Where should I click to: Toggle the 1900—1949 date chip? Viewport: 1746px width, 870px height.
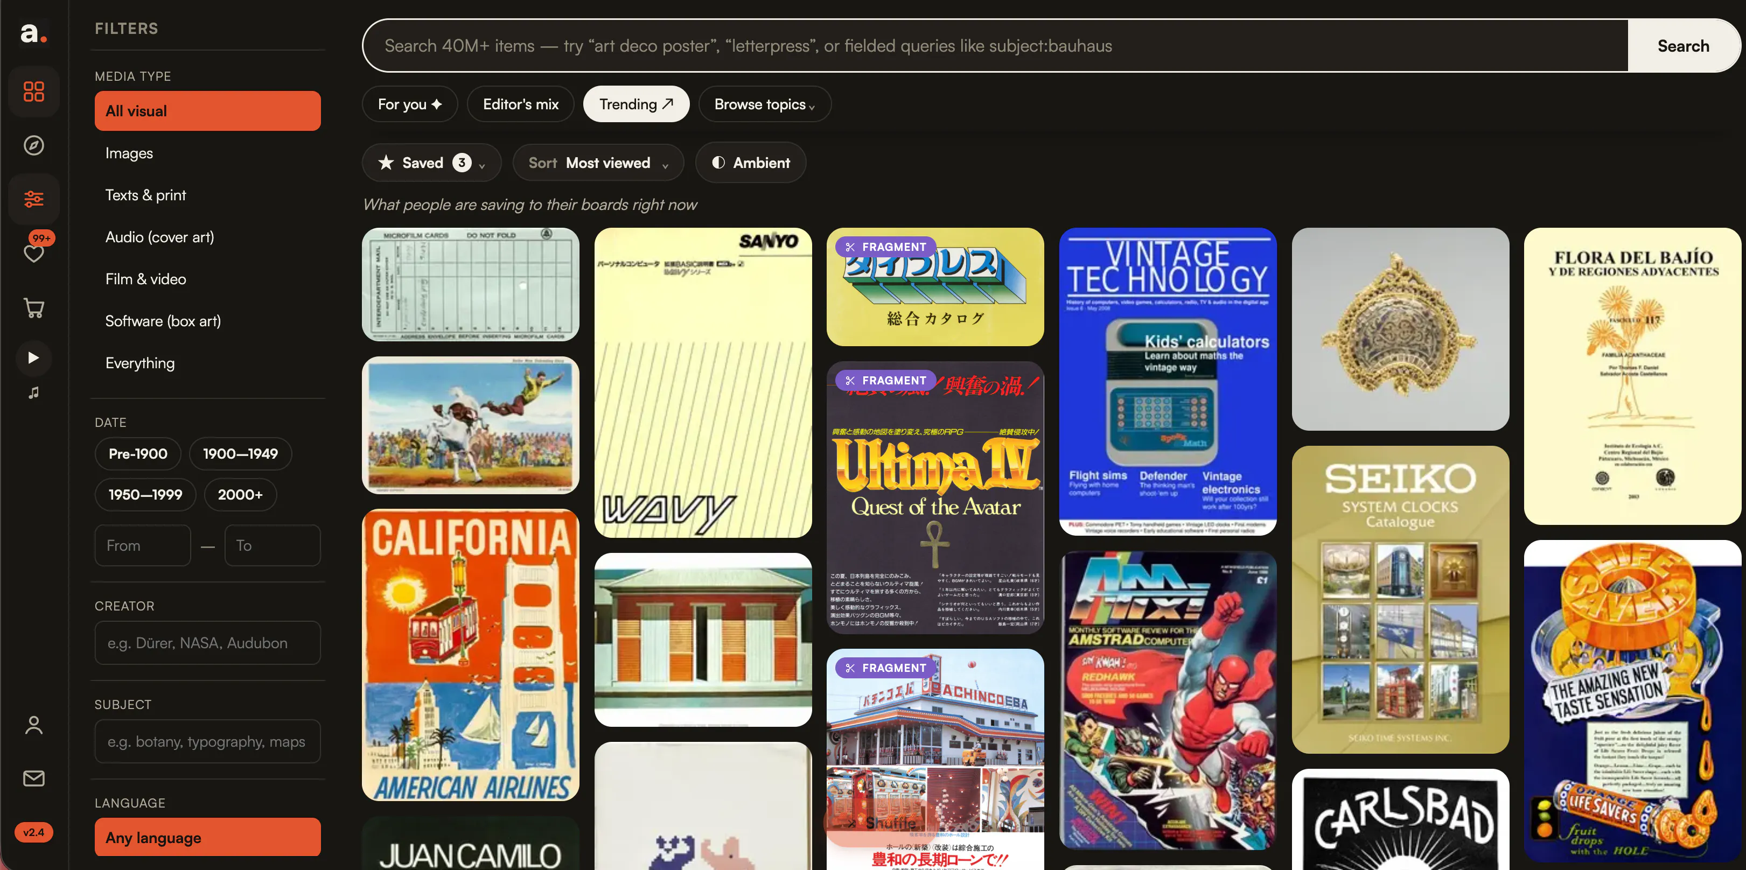click(x=241, y=454)
